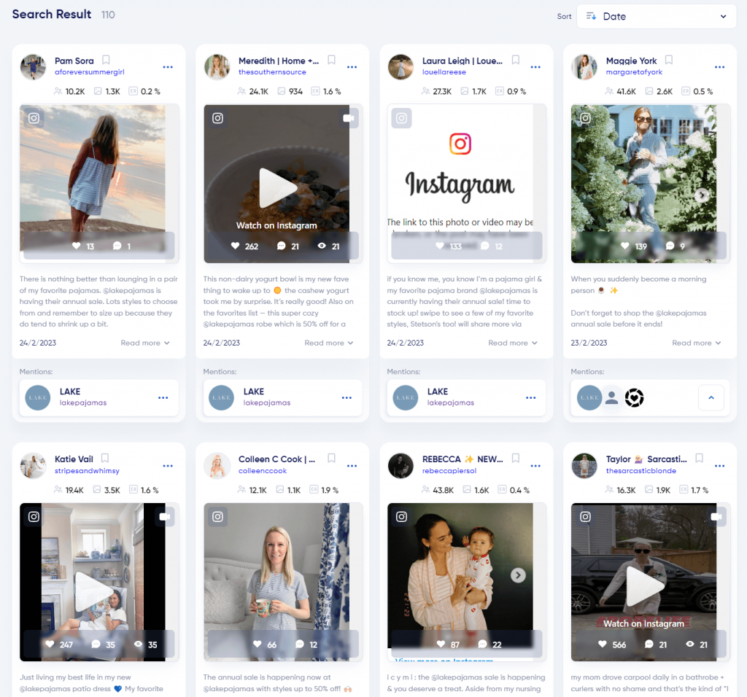Collapse Maggie York's mentions list
Viewport: 747px width, 697px height.
(711, 397)
